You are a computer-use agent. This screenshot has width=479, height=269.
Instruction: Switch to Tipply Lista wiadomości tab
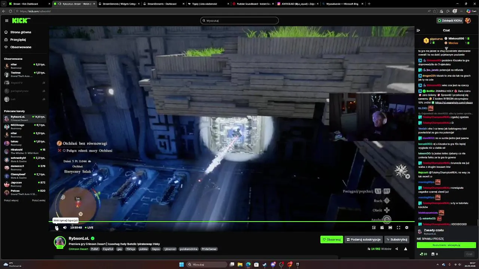(x=208, y=4)
